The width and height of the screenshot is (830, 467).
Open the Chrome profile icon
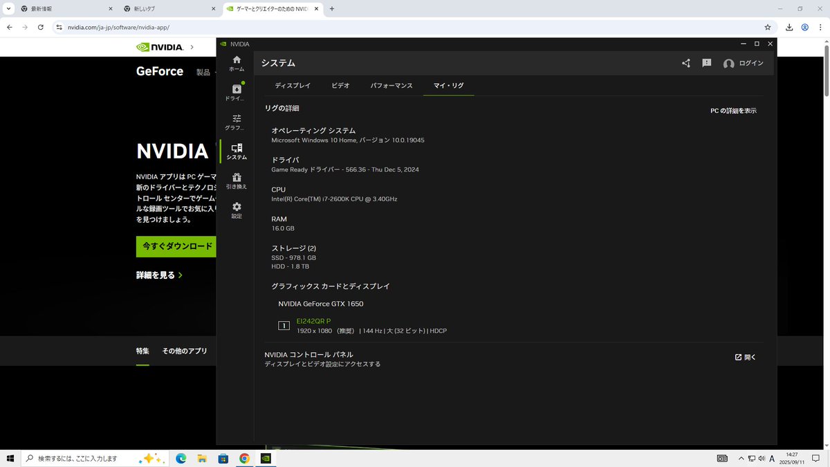pyautogui.click(x=805, y=27)
